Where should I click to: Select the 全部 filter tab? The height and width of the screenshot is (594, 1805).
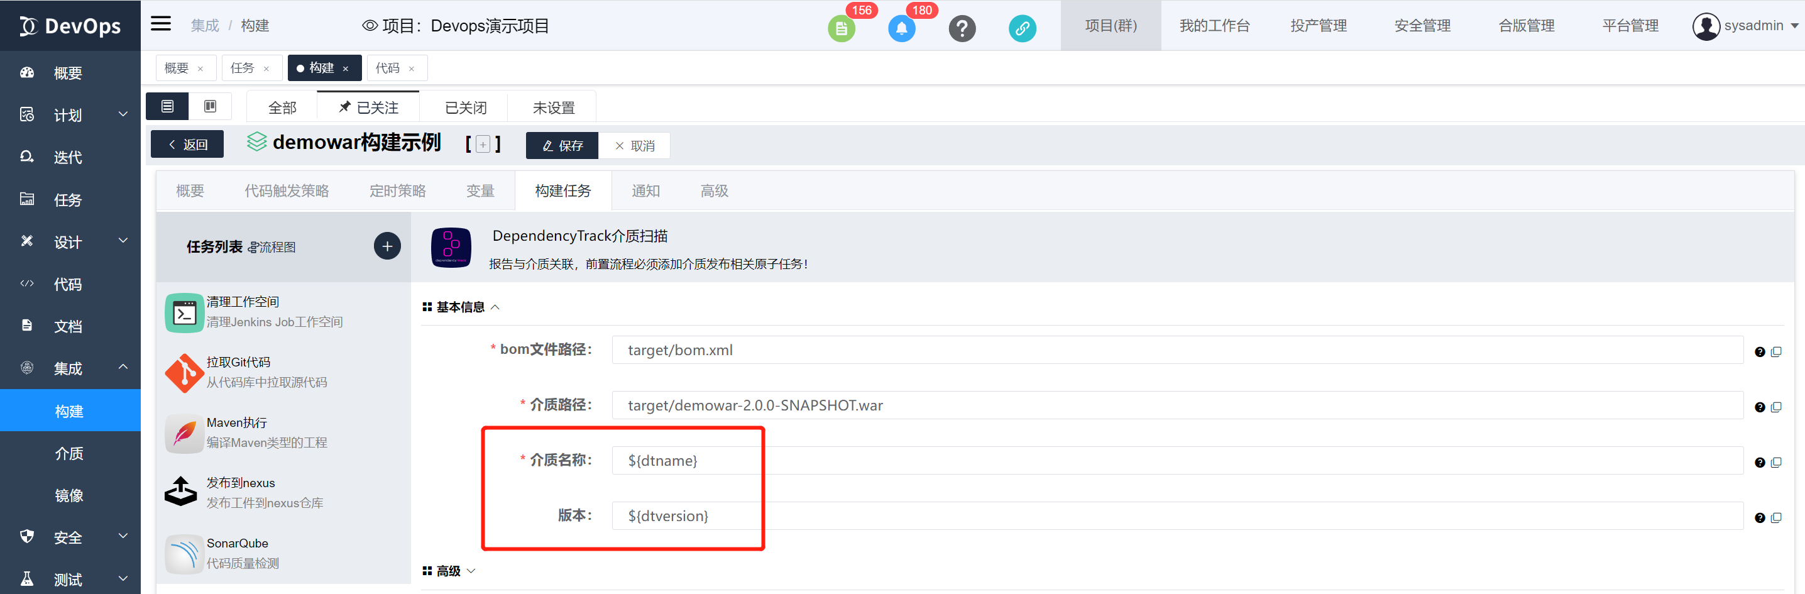coord(282,107)
